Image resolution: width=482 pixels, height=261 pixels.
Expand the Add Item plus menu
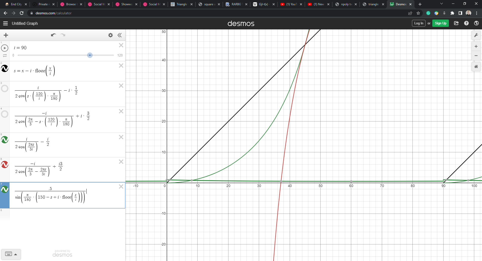[x=6, y=35]
